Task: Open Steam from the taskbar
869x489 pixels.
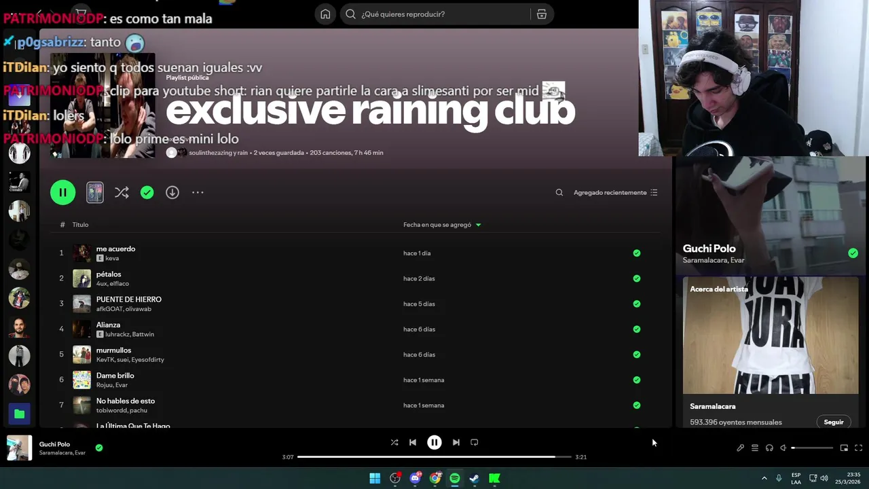Action: 475,478
